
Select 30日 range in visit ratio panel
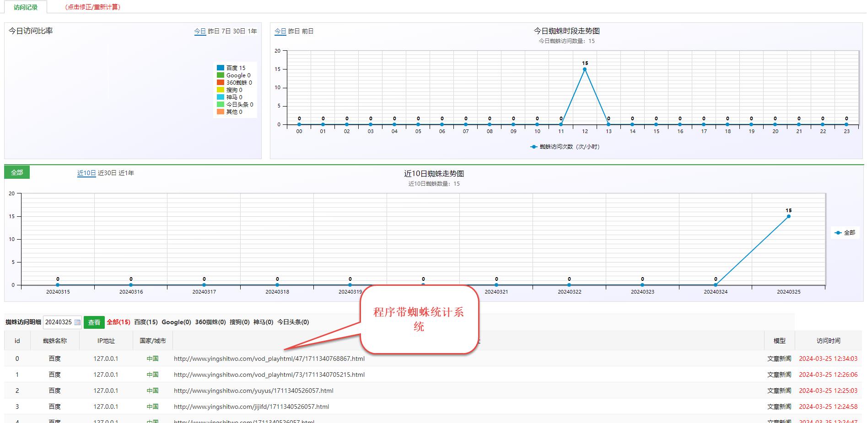tap(239, 31)
